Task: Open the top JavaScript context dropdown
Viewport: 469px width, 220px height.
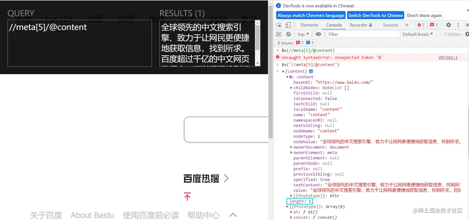Action: [x=303, y=34]
